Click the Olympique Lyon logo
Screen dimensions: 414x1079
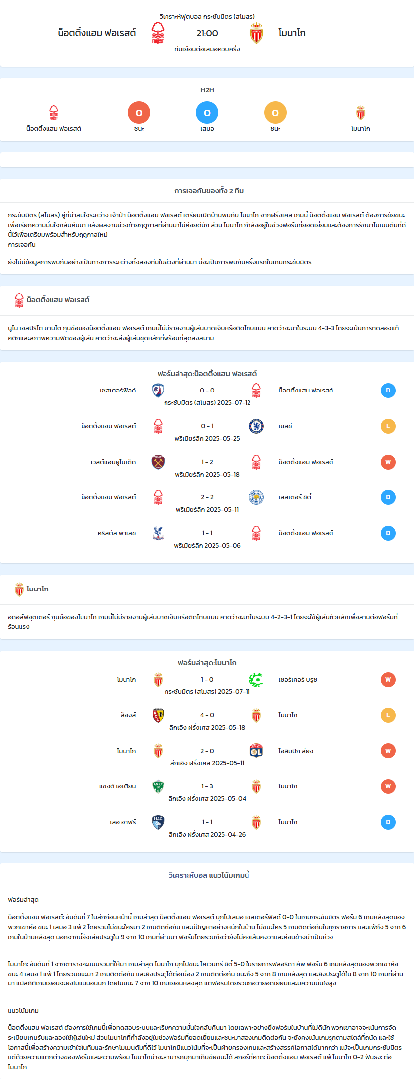[x=256, y=751]
